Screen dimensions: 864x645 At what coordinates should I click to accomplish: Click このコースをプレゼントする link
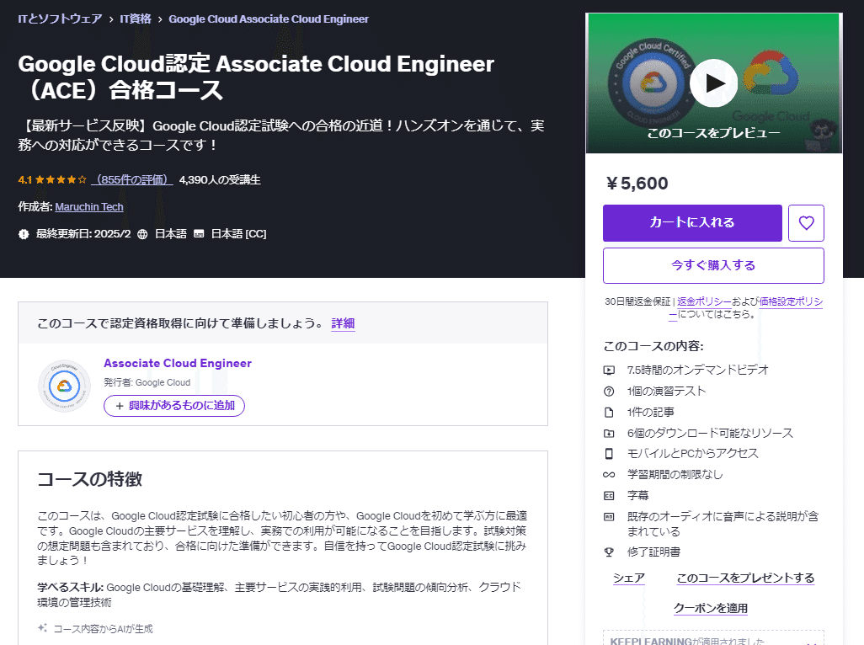(745, 578)
